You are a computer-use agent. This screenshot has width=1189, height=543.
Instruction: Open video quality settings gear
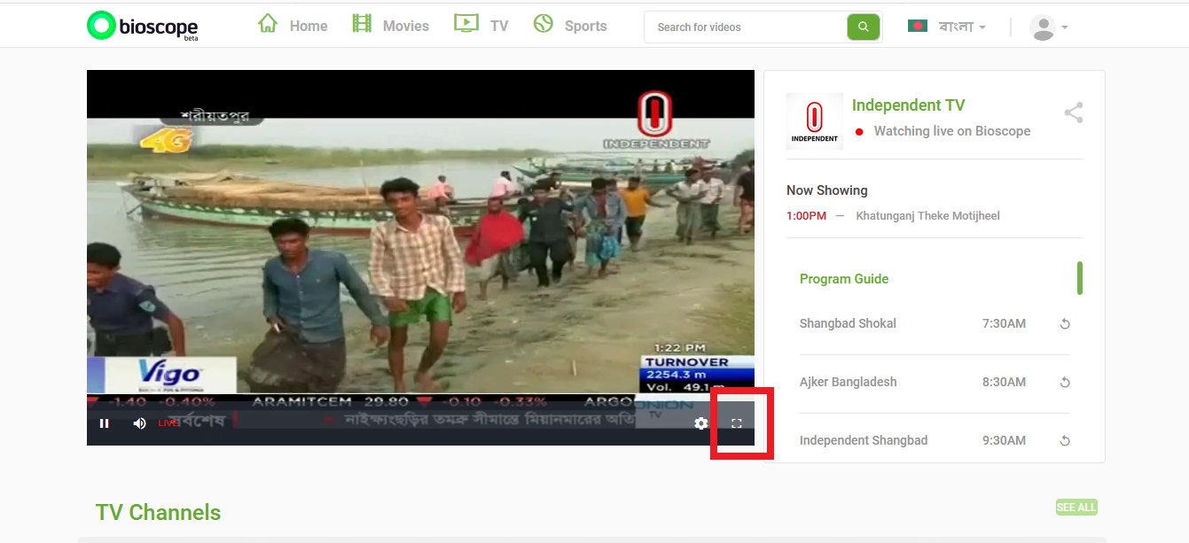[x=701, y=423]
